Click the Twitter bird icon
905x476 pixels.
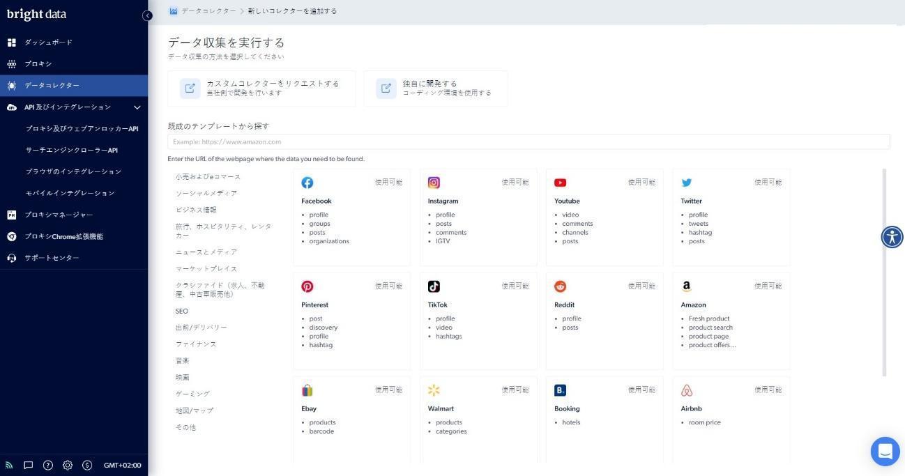[x=687, y=183]
